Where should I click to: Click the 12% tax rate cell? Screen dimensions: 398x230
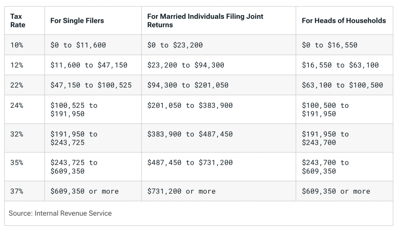(17, 65)
